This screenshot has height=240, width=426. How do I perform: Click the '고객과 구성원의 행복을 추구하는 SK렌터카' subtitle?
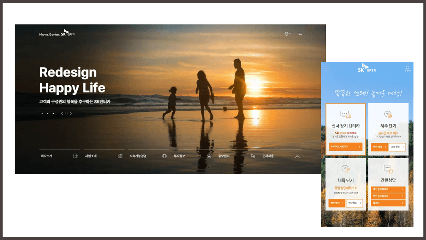point(75,102)
